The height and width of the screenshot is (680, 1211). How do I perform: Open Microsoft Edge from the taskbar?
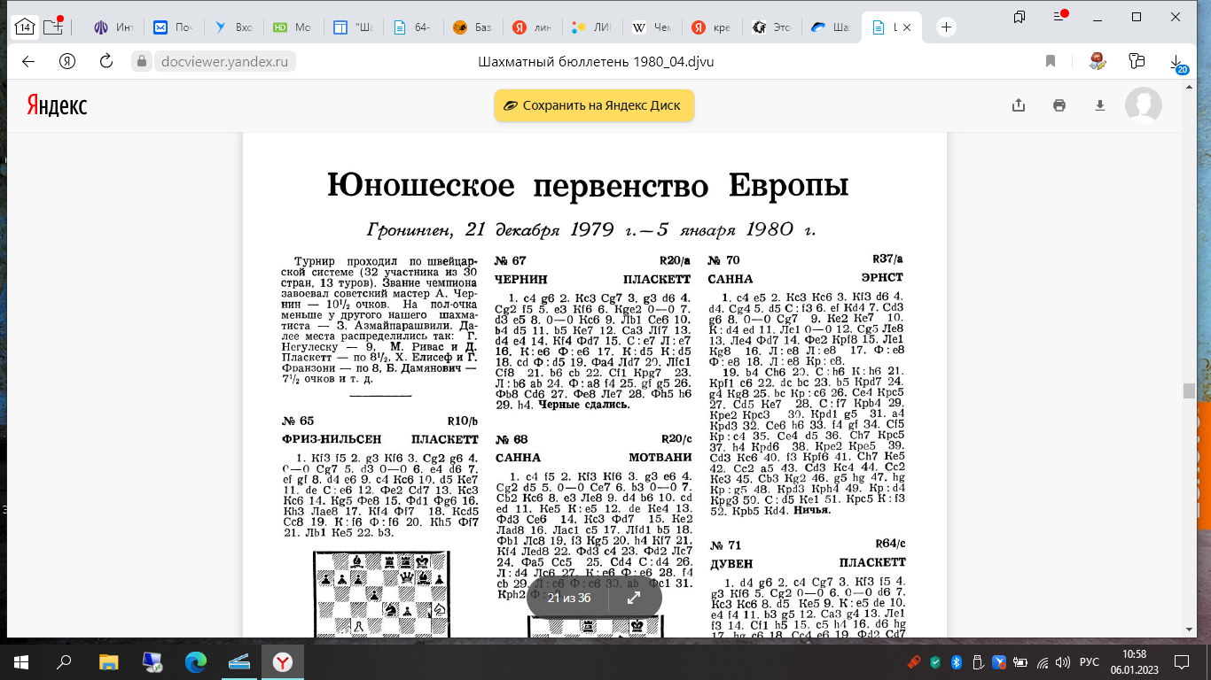point(195,661)
